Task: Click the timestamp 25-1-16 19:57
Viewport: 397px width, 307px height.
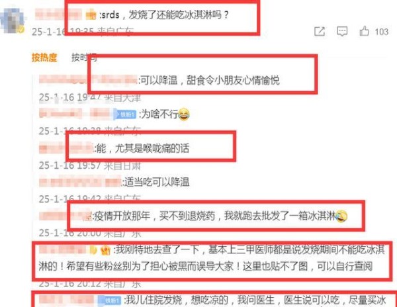Action: [x=70, y=165]
